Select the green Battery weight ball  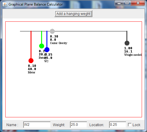41,46
